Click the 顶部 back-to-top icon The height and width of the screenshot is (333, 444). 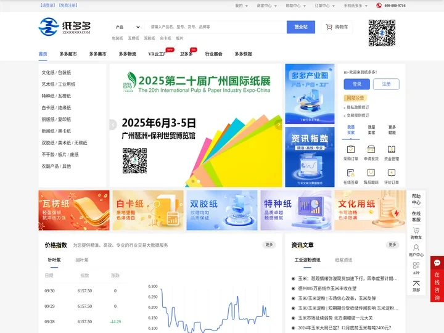(416, 284)
